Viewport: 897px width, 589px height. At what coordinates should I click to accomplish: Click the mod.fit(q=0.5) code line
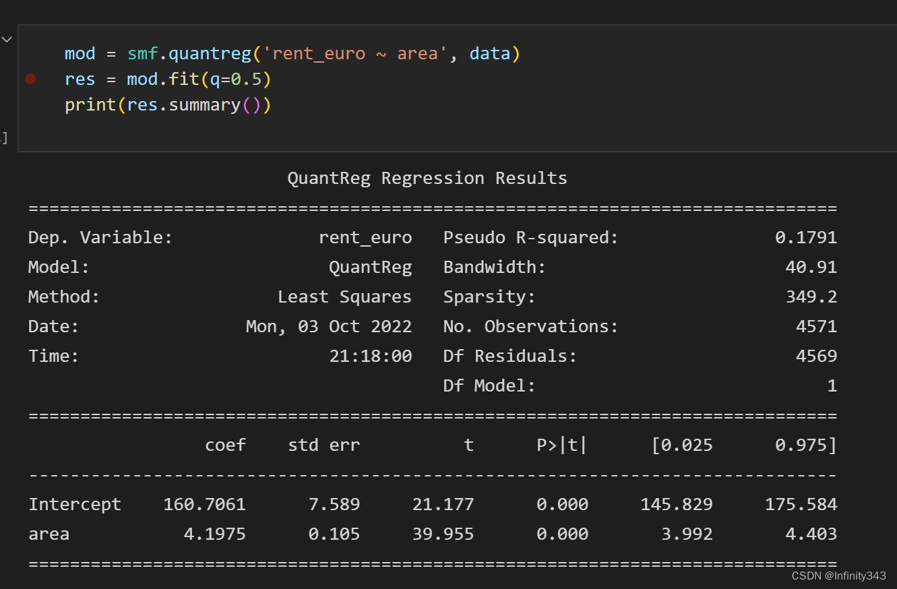[198, 79]
